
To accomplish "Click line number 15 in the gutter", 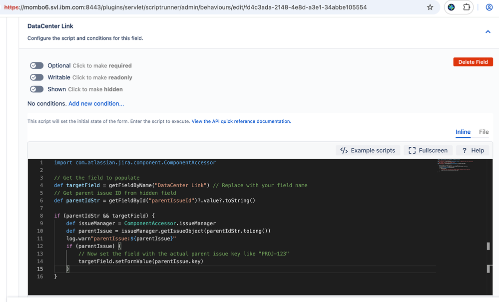I will click(40, 269).
